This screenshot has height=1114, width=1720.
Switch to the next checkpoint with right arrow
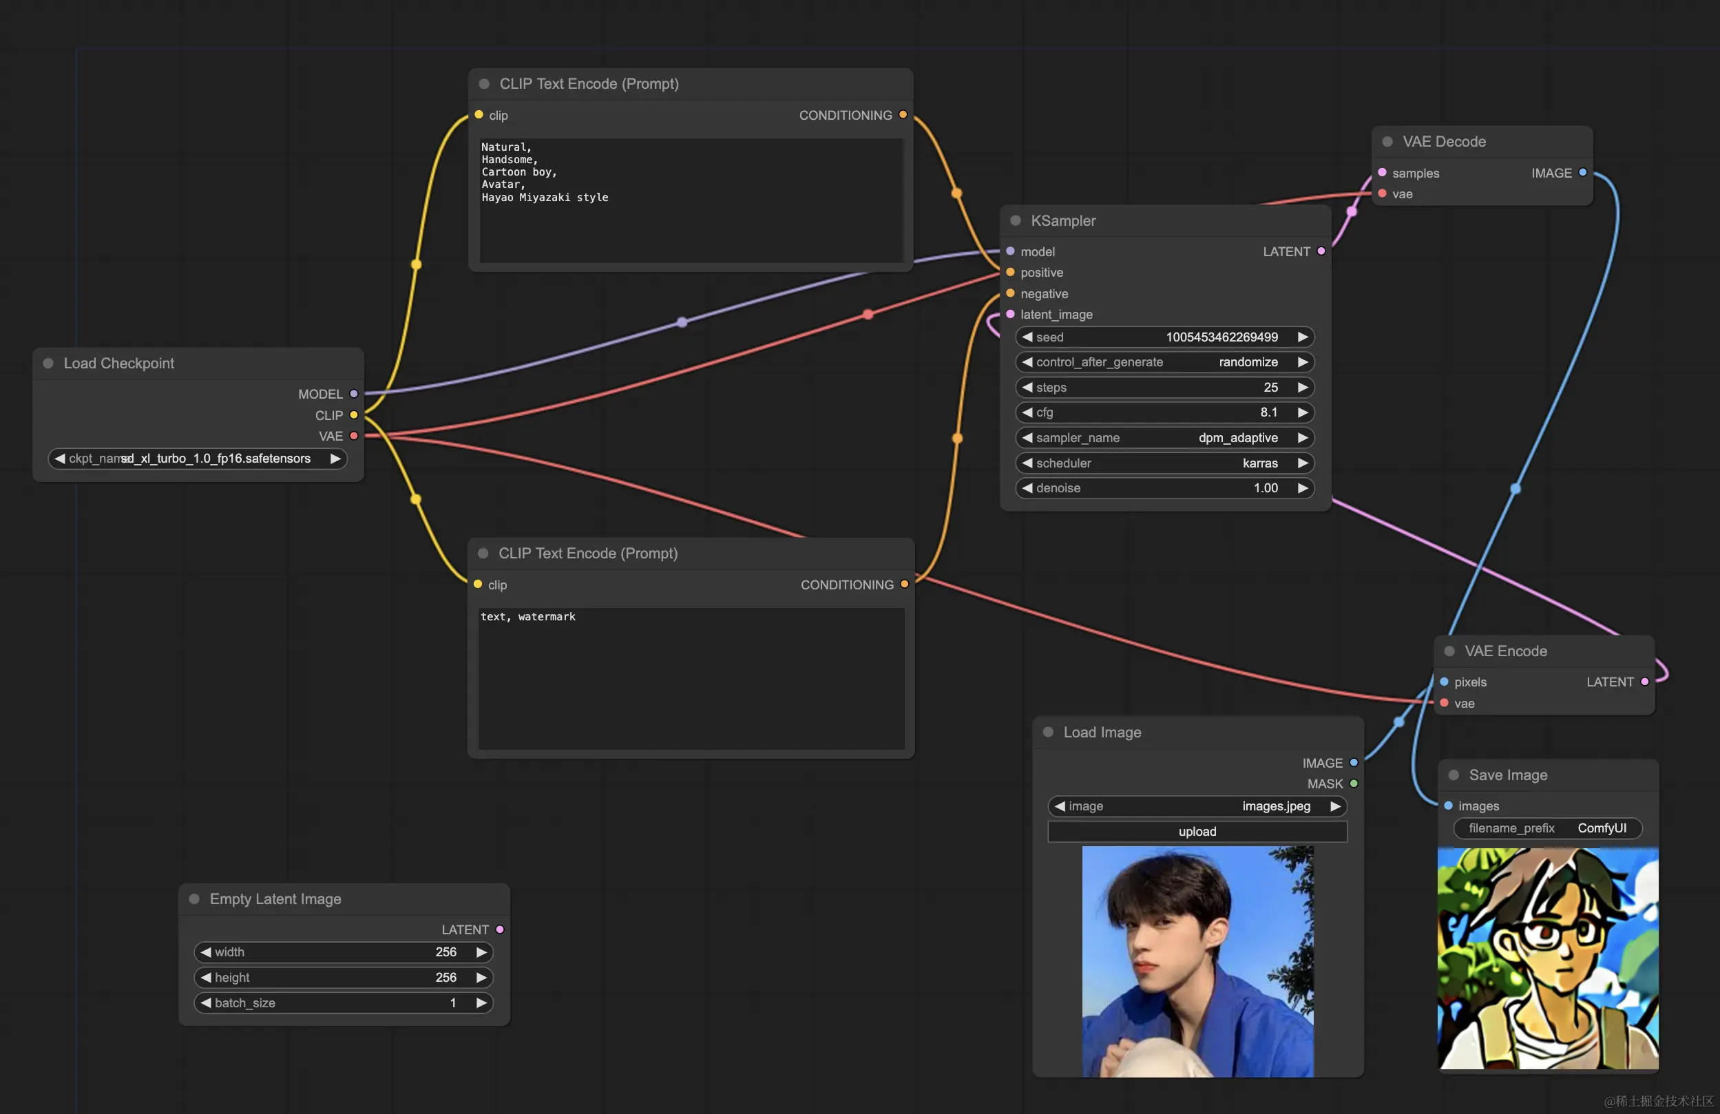(335, 459)
